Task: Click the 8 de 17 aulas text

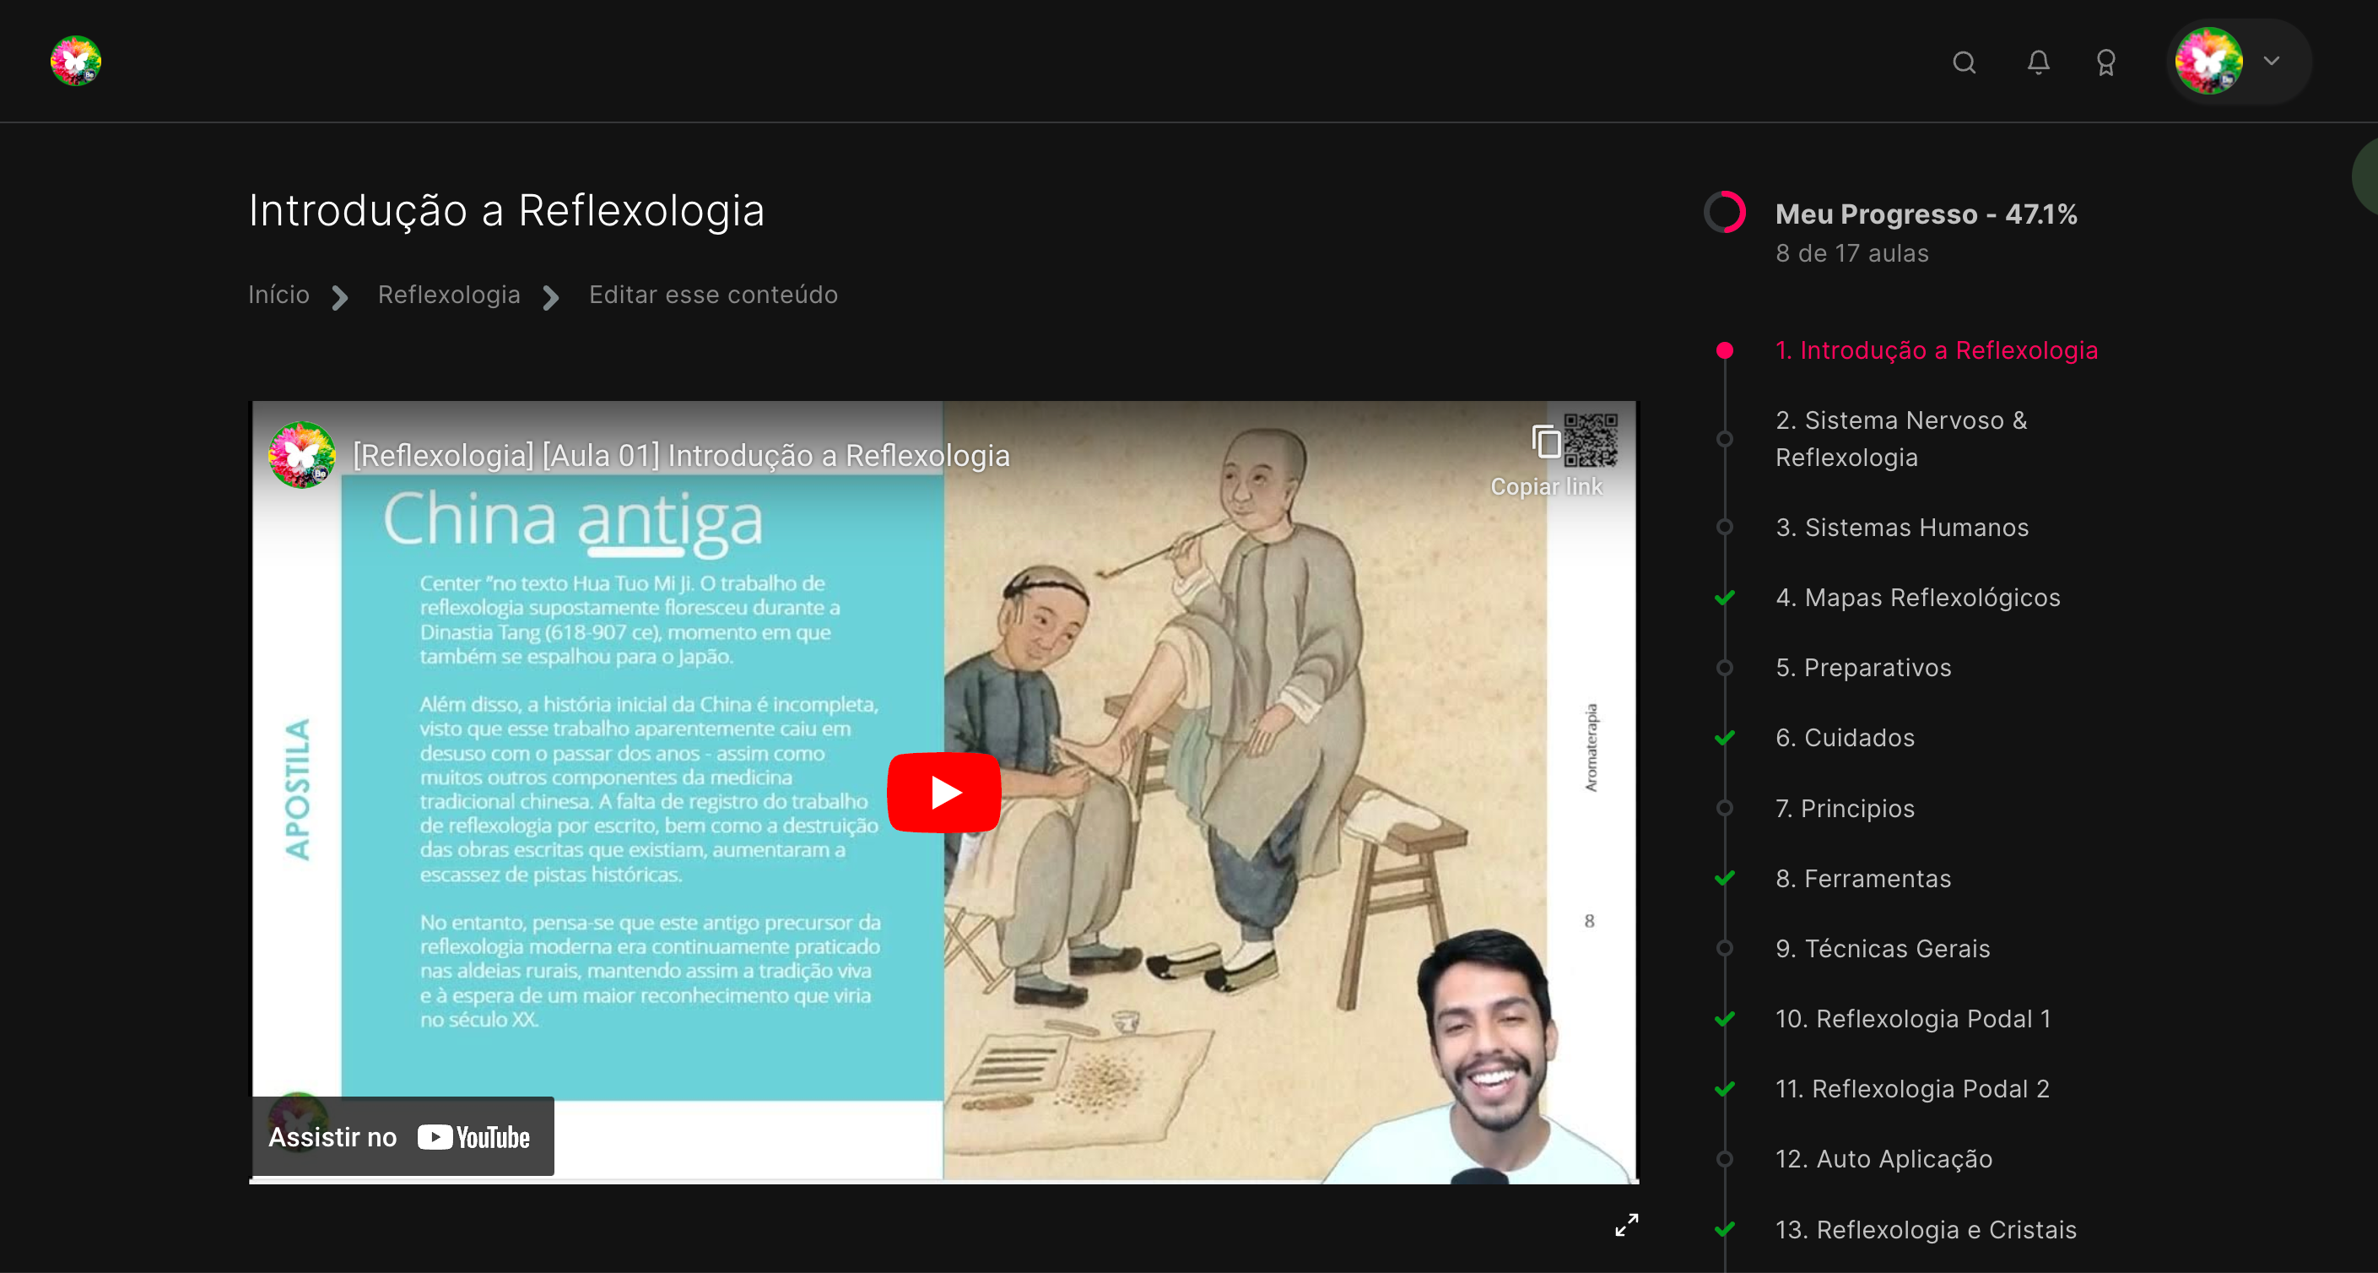Action: [x=1851, y=253]
